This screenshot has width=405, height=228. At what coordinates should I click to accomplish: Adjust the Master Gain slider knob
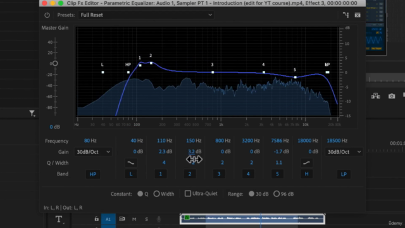(55, 63)
